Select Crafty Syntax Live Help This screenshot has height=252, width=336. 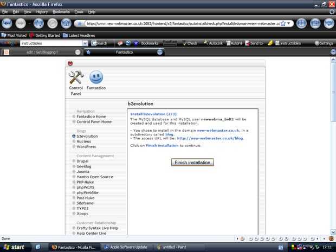coord(98,228)
